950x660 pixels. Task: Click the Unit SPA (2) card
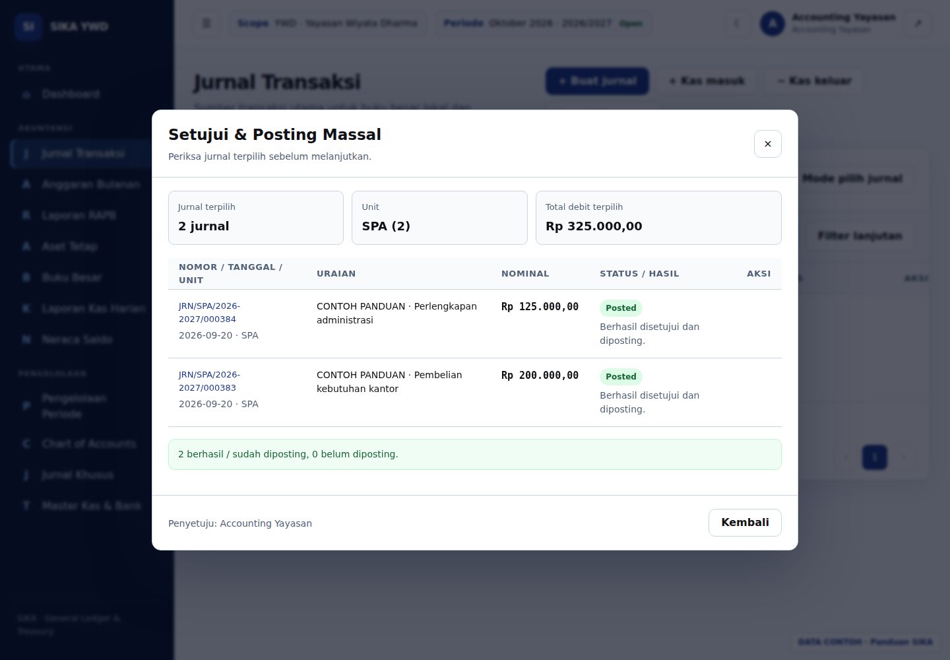pyautogui.click(x=439, y=218)
